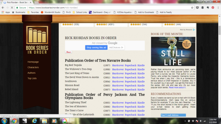
Task: Open the S app in the taskbar
Action: (x=24, y=121)
